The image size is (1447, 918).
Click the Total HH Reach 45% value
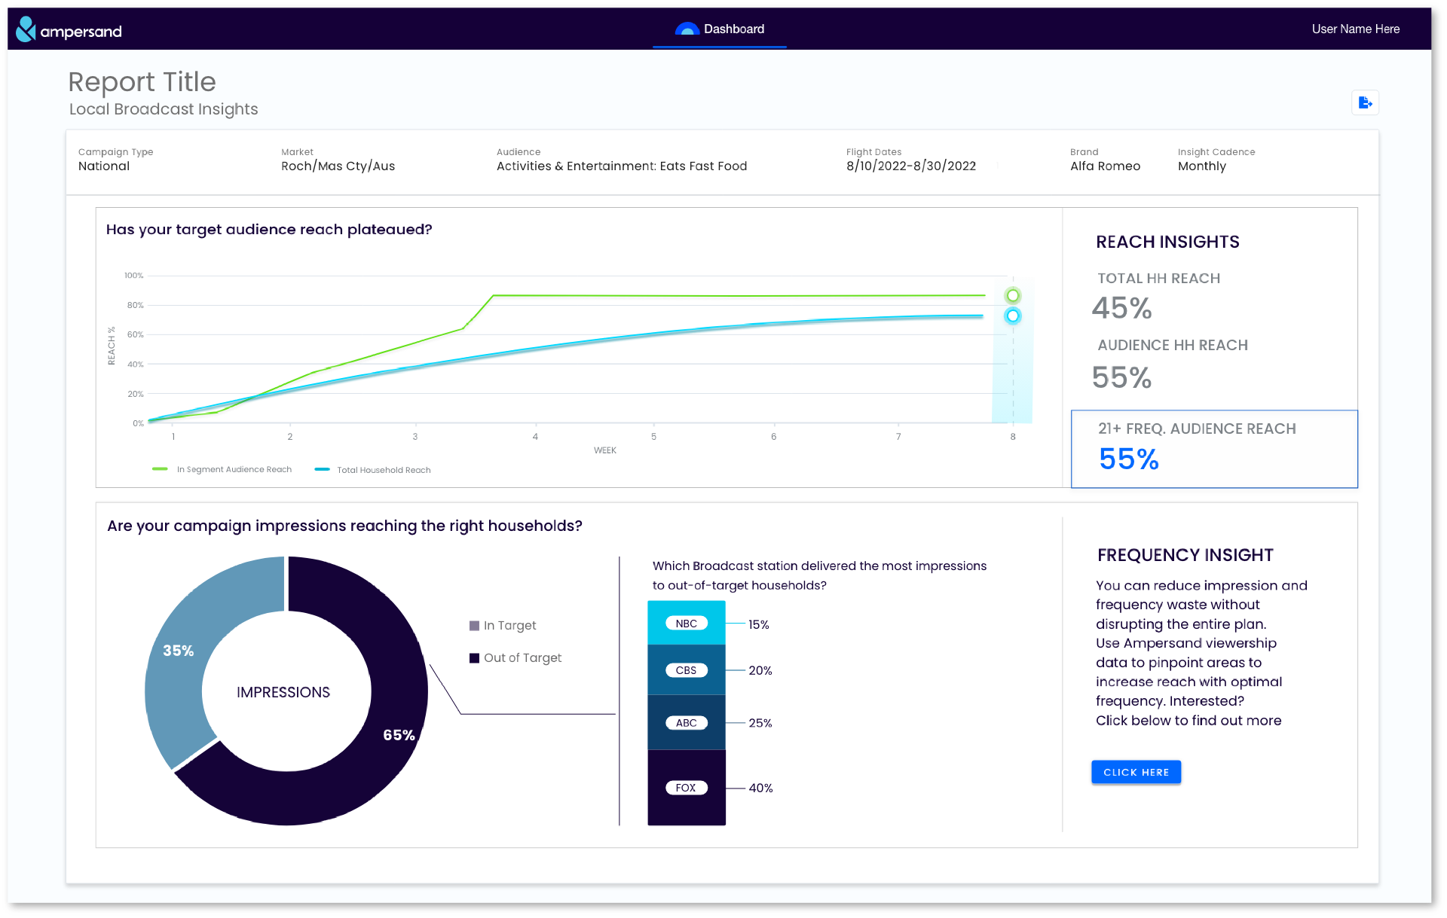click(1121, 308)
